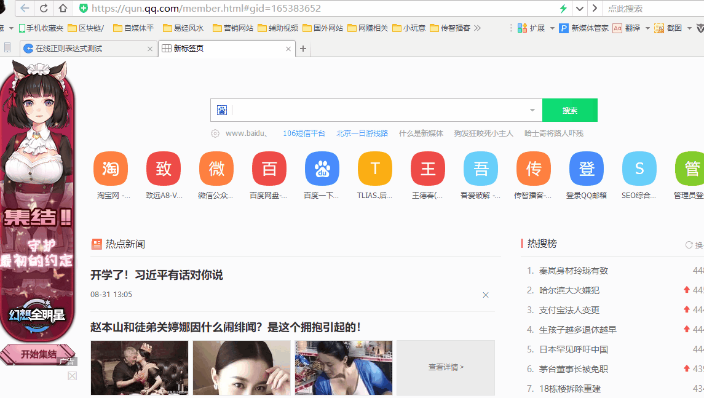Open the 营销网站 bookmark folder

pyautogui.click(x=233, y=28)
